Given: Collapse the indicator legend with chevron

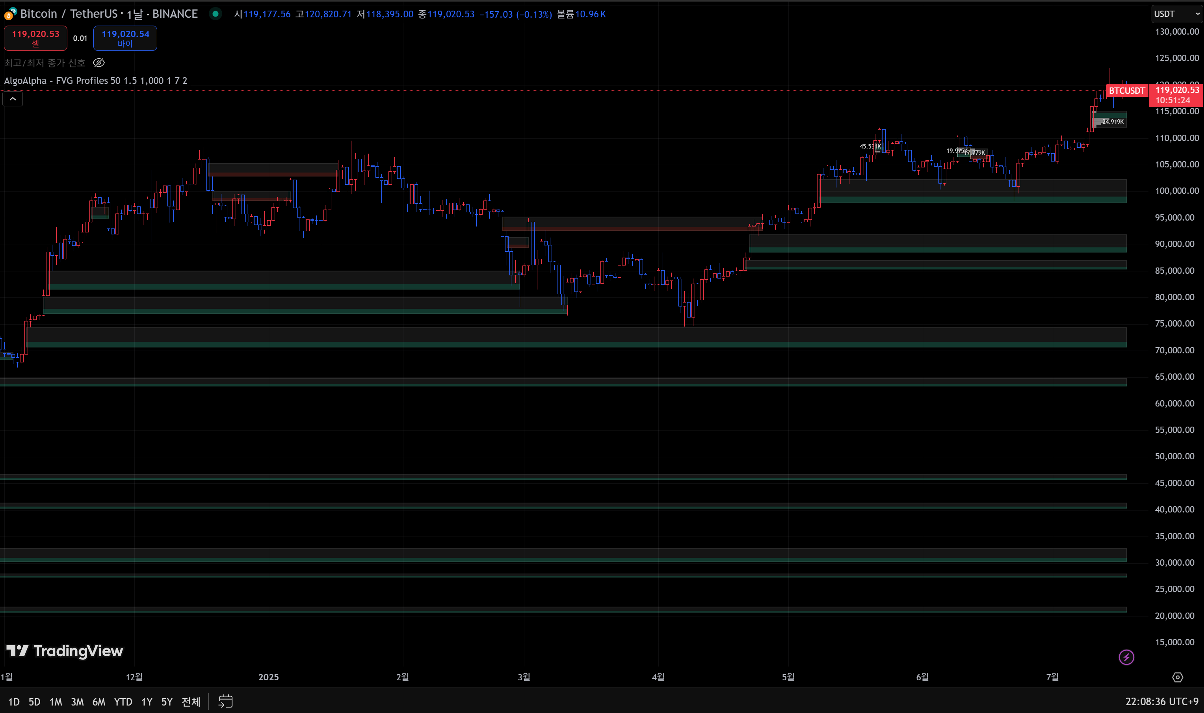Looking at the screenshot, I should pos(13,99).
